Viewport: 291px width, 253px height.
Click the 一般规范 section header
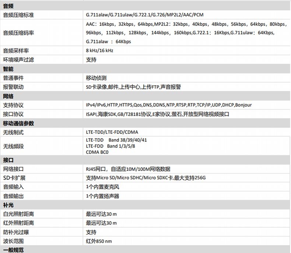[13, 250]
